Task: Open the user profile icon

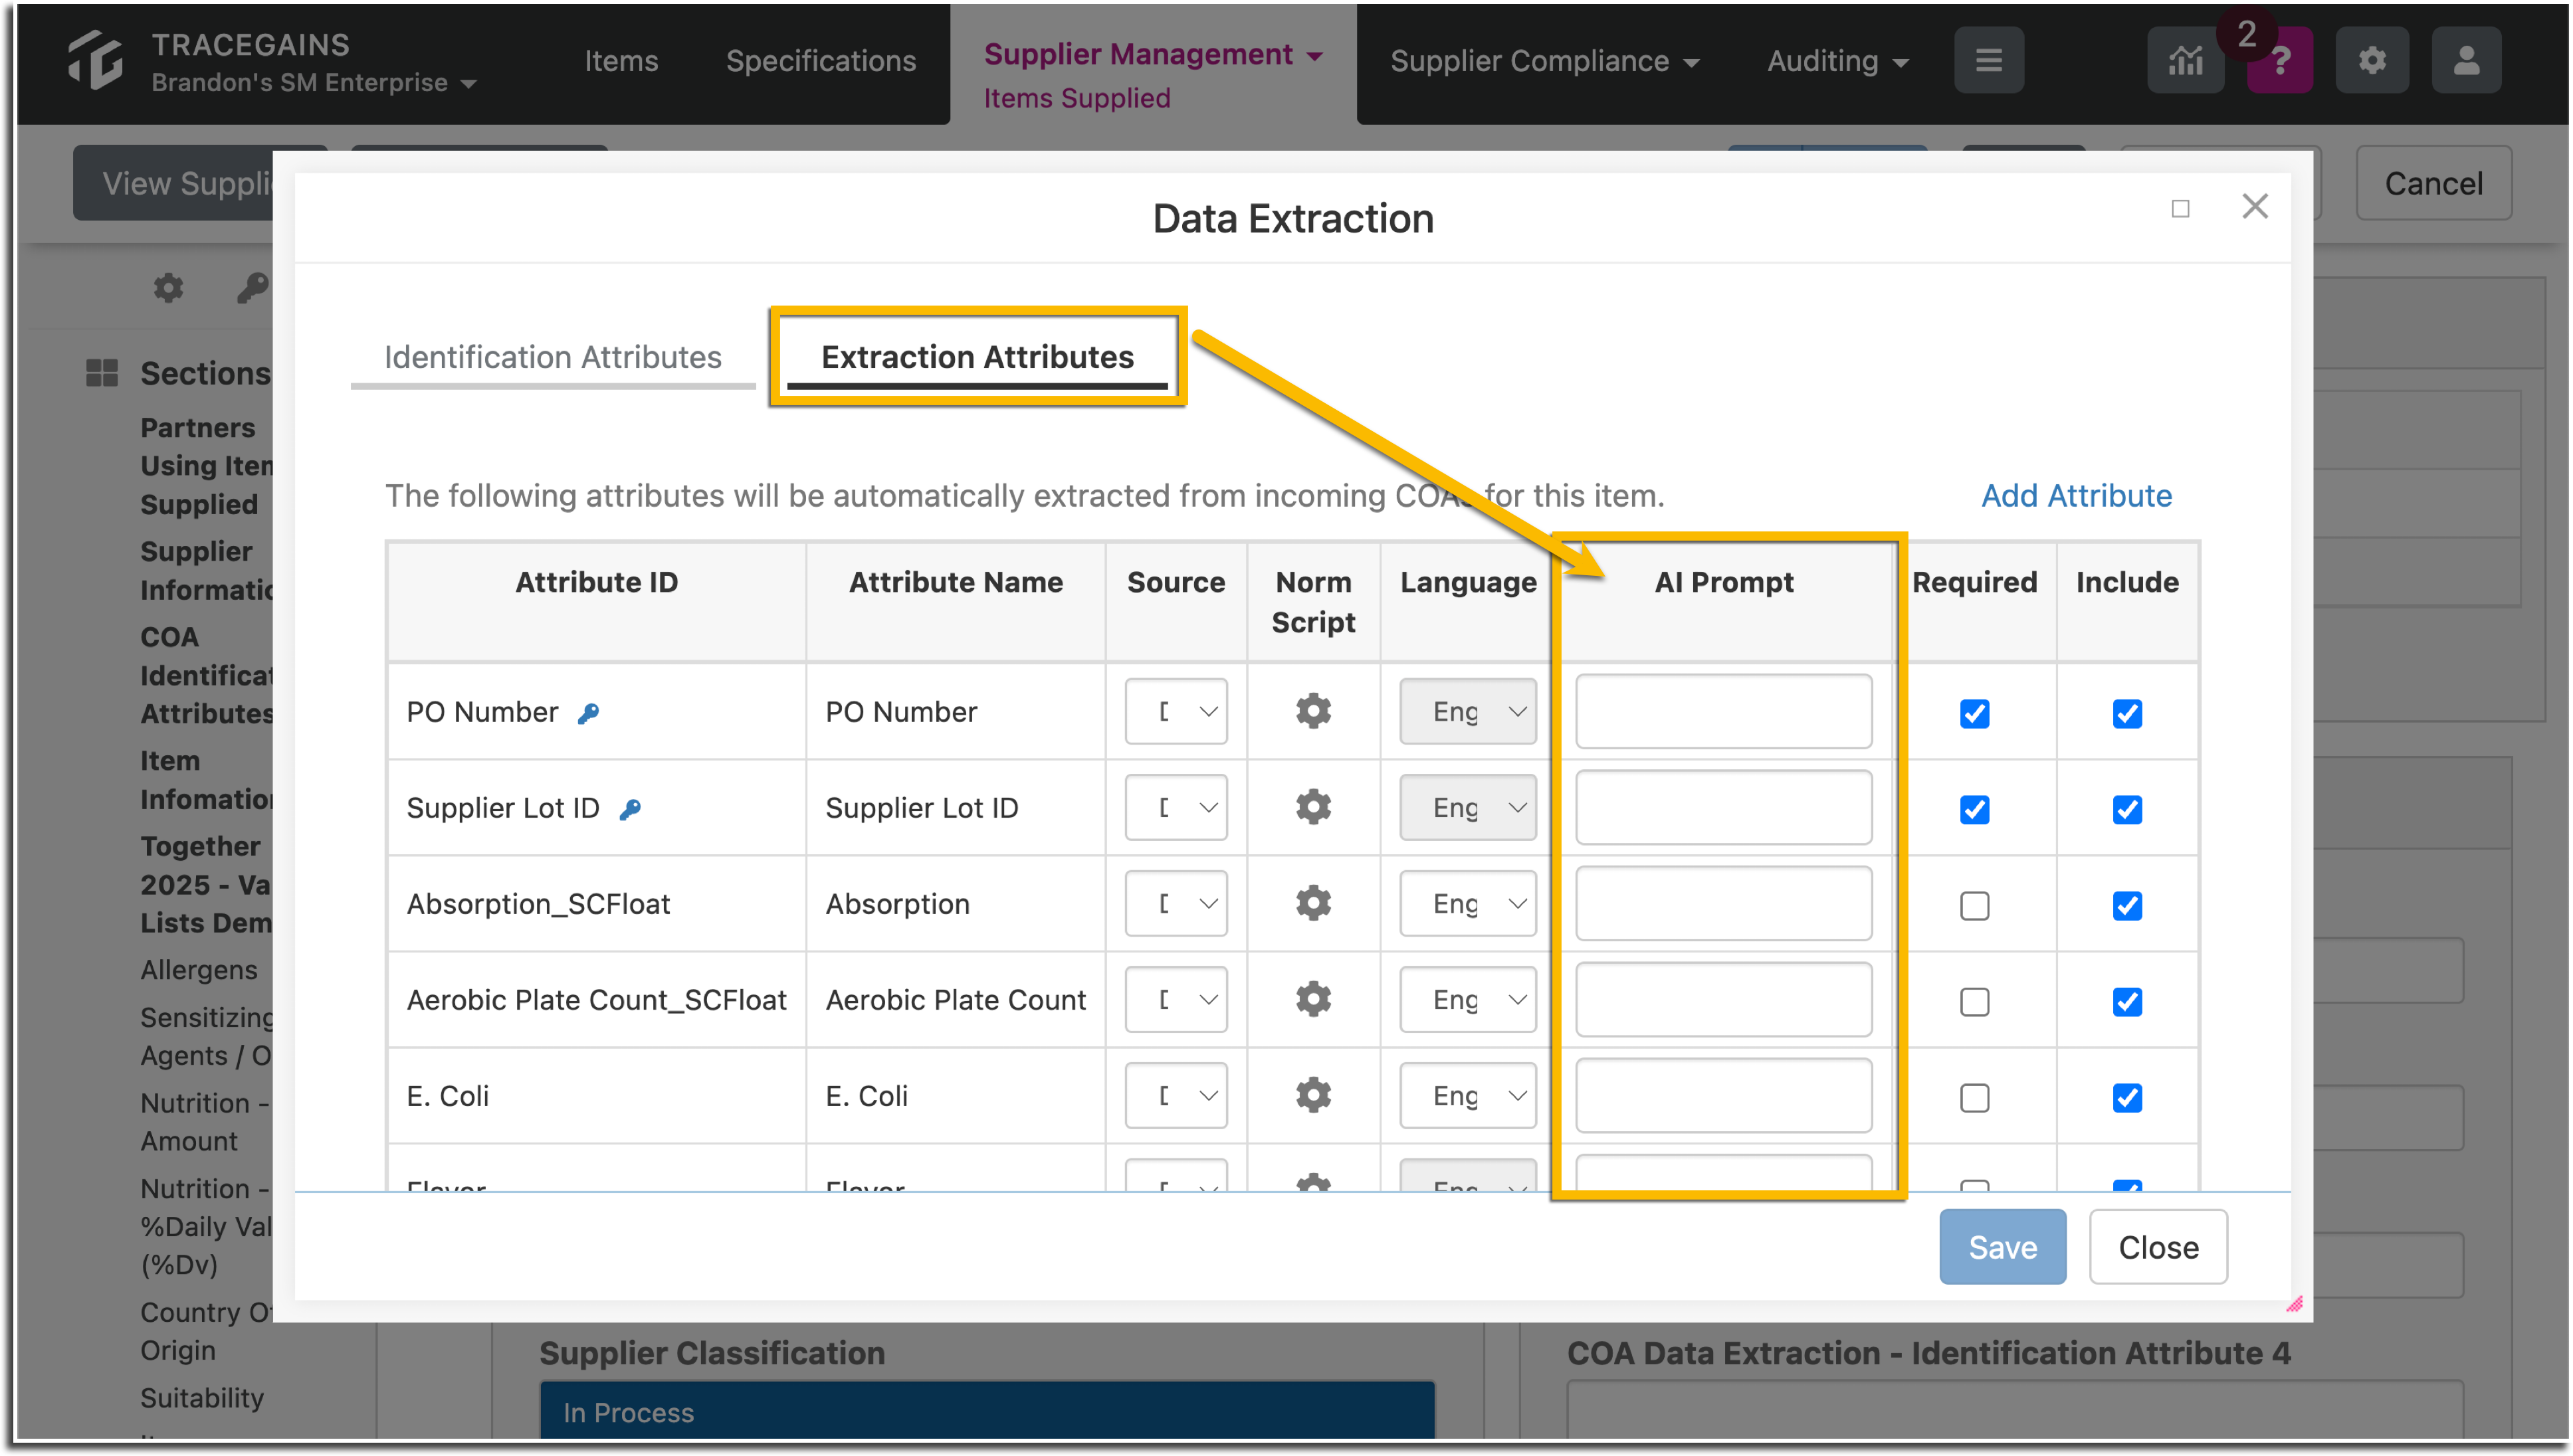Action: point(2466,60)
